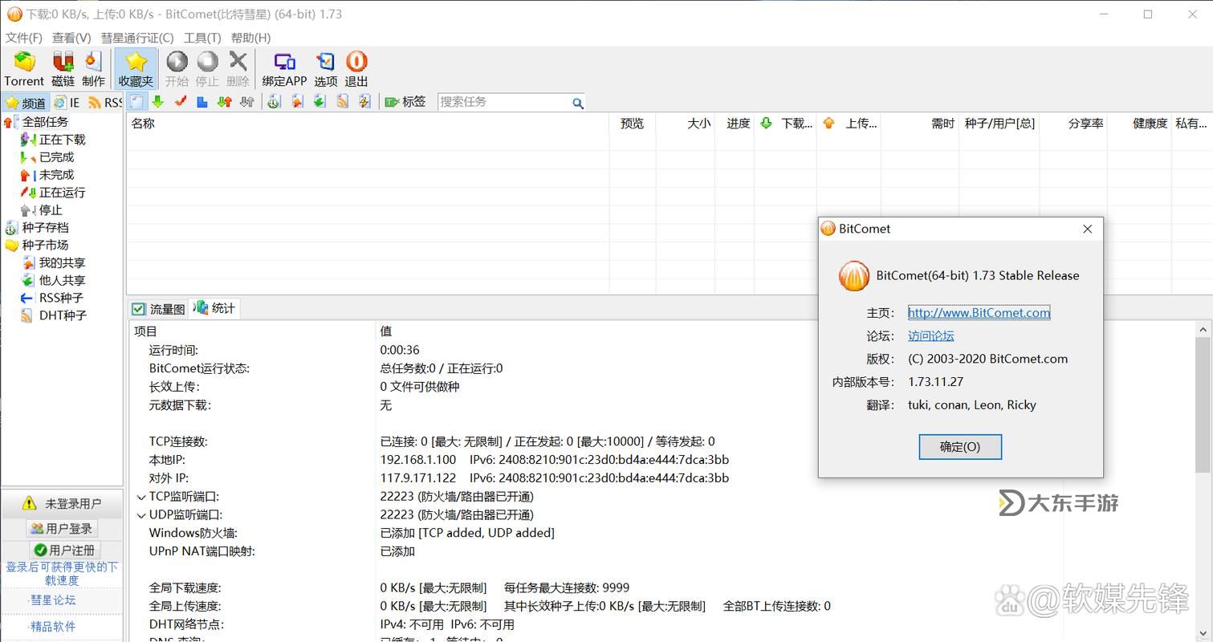This screenshot has height=642, width=1213.
Task: Click the search magnifier icon
Action: click(x=577, y=103)
